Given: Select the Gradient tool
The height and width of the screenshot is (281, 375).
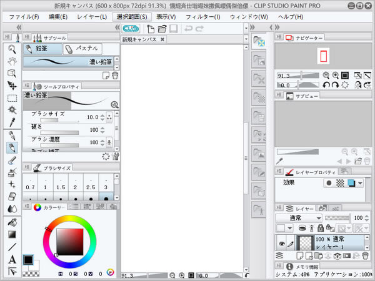Looking at the screenshot, I should point(12,235).
